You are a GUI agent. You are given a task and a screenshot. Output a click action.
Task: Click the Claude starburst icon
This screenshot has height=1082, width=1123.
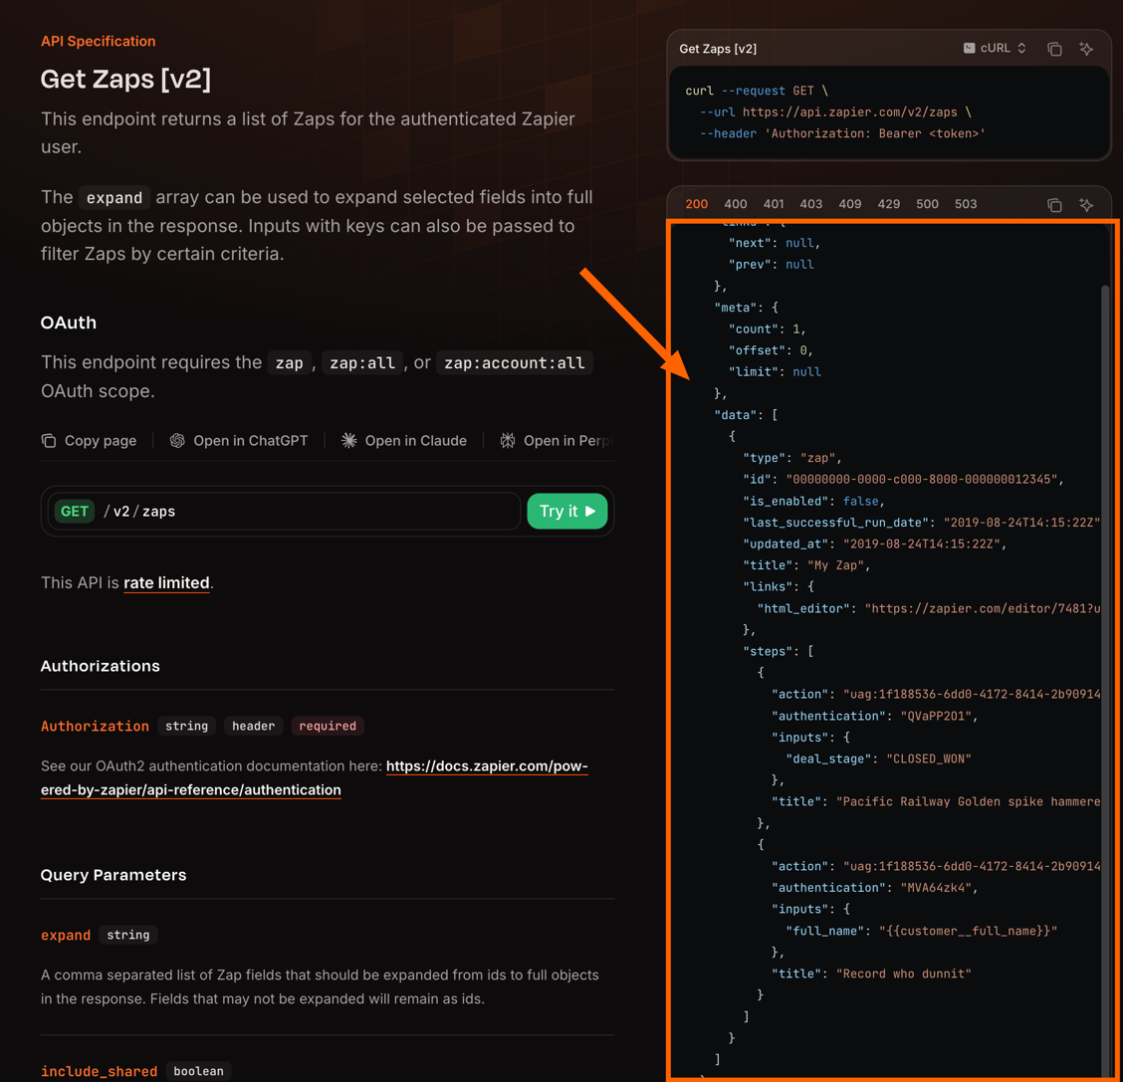click(349, 441)
